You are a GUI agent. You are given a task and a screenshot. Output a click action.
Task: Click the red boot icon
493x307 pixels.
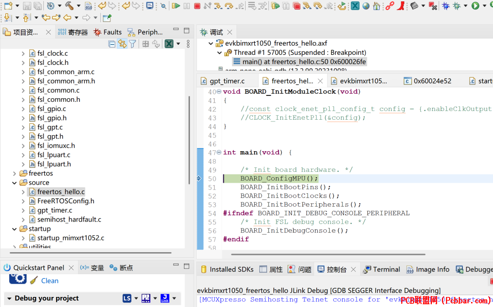401,5
